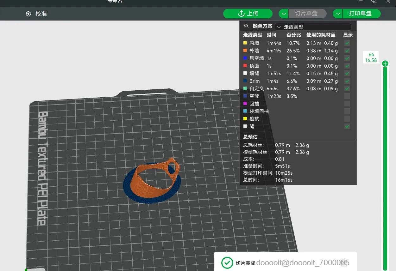Open dropdown arrow beside 打印单盘
This screenshot has width=396, height=271.
[338, 14]
